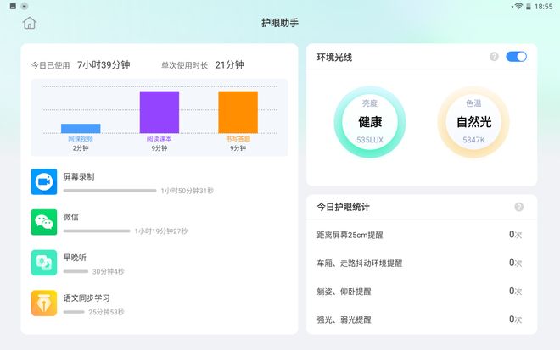Click the 书写答题 chart label

[238, 139]
